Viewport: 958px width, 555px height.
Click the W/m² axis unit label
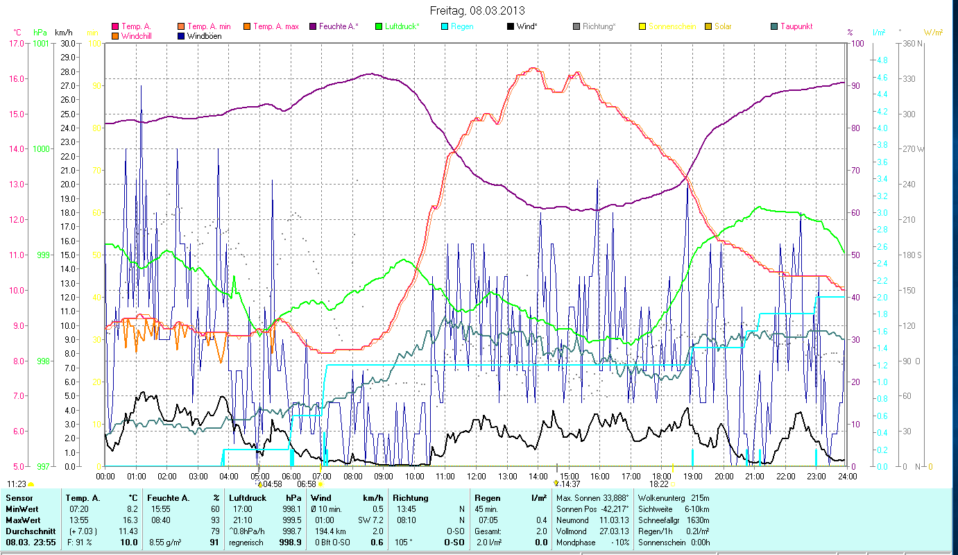[933, 33]
